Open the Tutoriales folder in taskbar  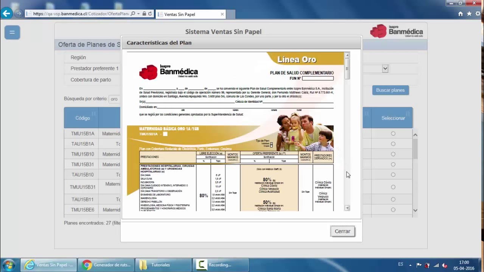163,265
